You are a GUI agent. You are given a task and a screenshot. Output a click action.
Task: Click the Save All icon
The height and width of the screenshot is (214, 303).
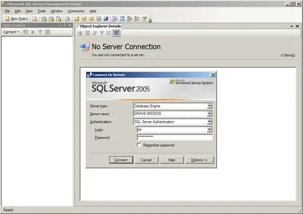[x=106, y=19]
